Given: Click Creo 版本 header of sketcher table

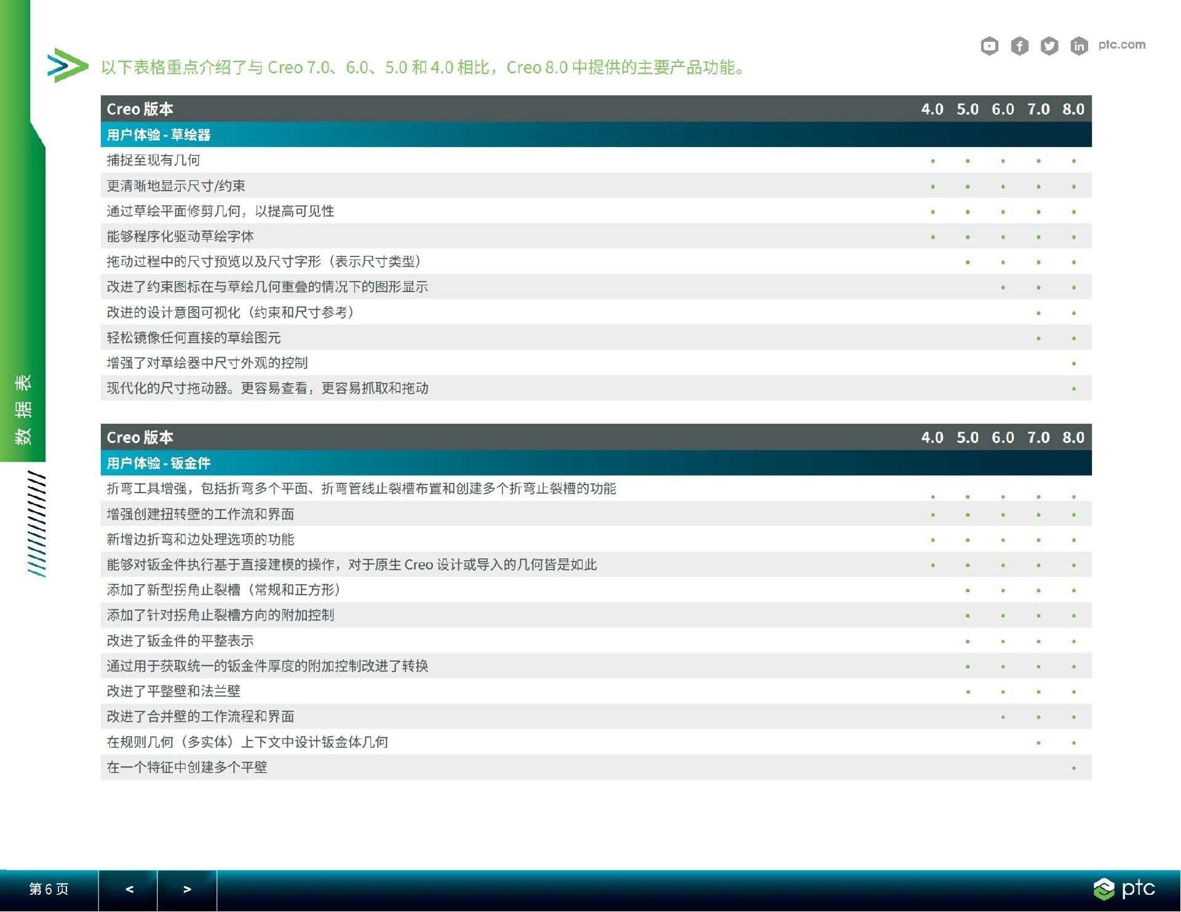Looking at the screenshot, I should [140, 109].
